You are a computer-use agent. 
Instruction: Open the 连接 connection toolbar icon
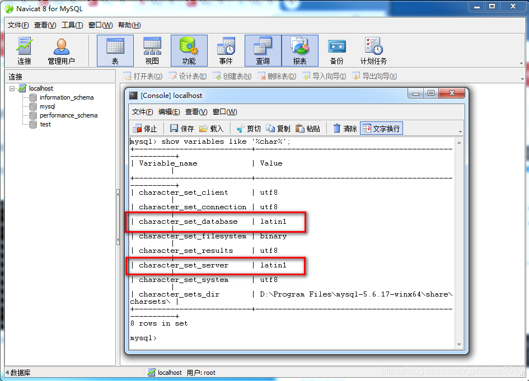tap(24, 51)
